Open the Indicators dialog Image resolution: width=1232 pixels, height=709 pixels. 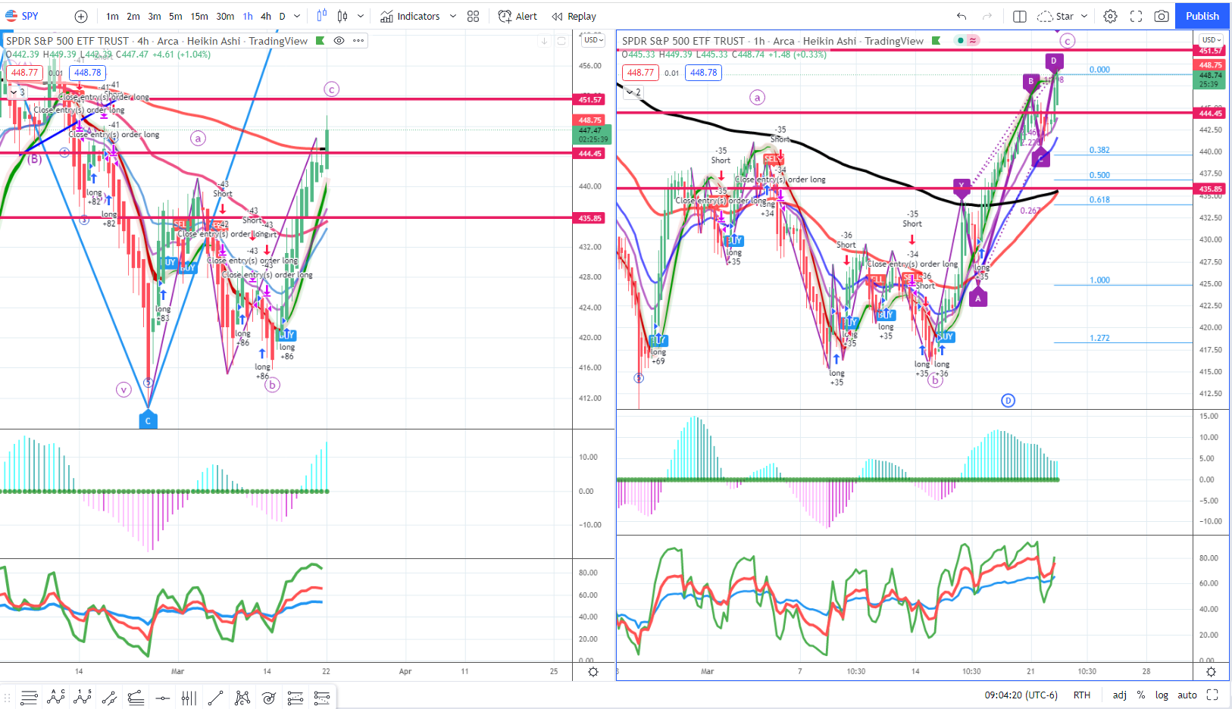(x=410, y=16)
